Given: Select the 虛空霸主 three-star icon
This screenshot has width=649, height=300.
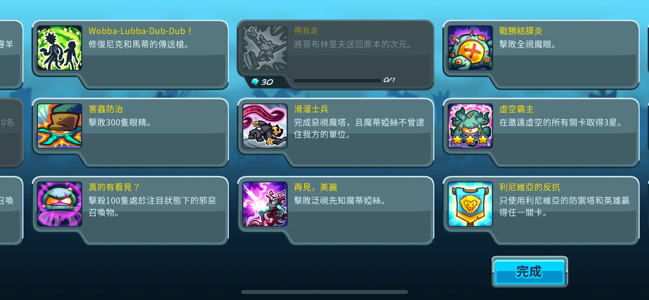Looking at the screenshot, I should pyautogui.click(x=470, y=126).
